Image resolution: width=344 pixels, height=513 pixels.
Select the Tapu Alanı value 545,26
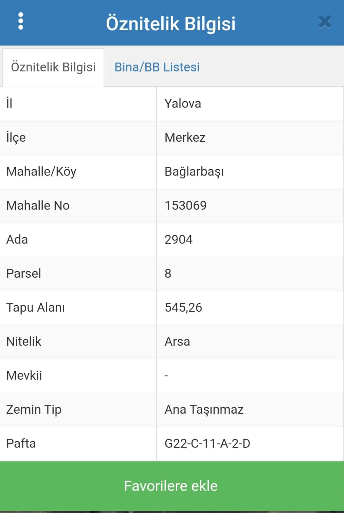pyautogui.click(x=183, y=308)
